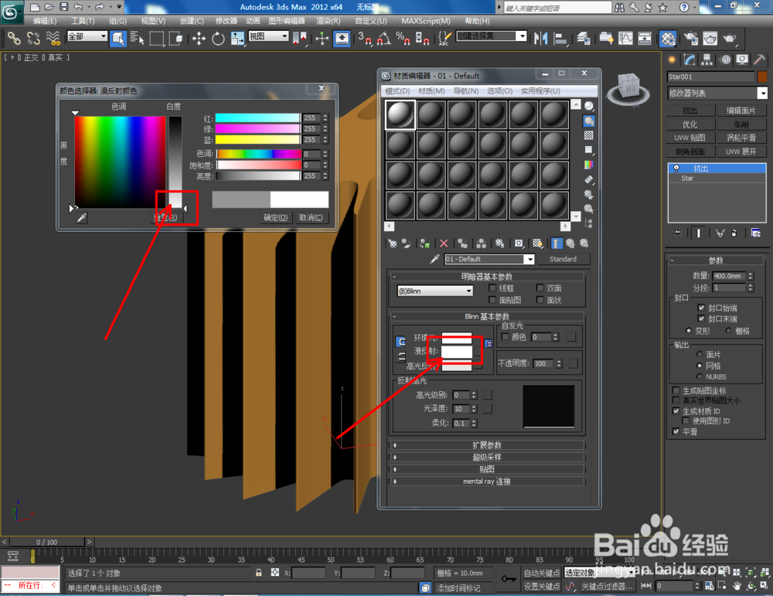Click the 涡轮平滑 modifier button

tap(741, 138)
